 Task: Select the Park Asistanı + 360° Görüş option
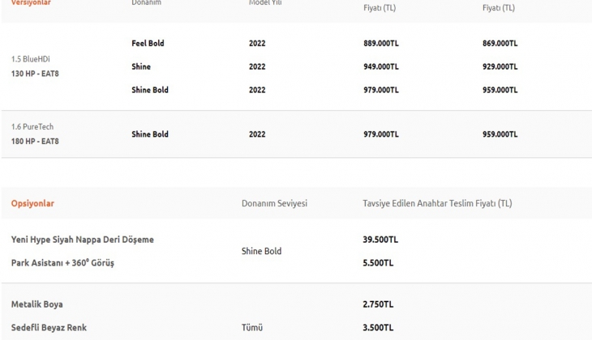62,263
